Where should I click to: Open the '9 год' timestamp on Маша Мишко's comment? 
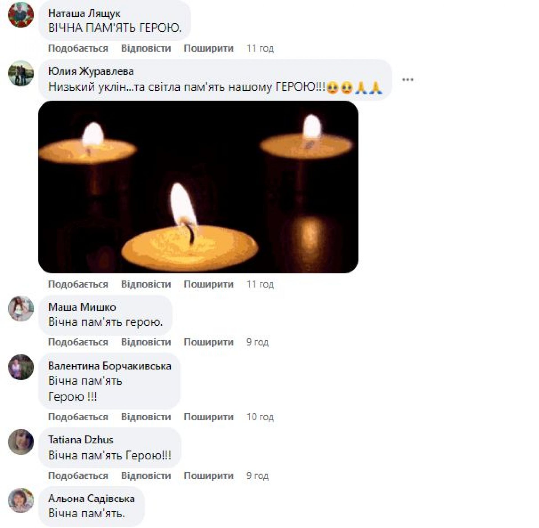coord(257,342)
